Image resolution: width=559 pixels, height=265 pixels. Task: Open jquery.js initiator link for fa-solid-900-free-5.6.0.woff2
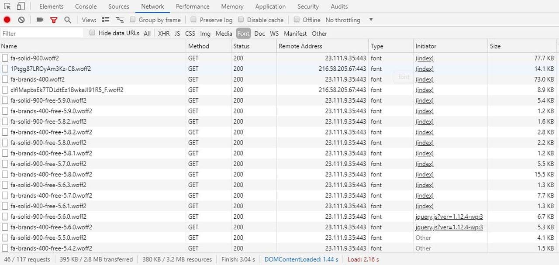point(449,217)
